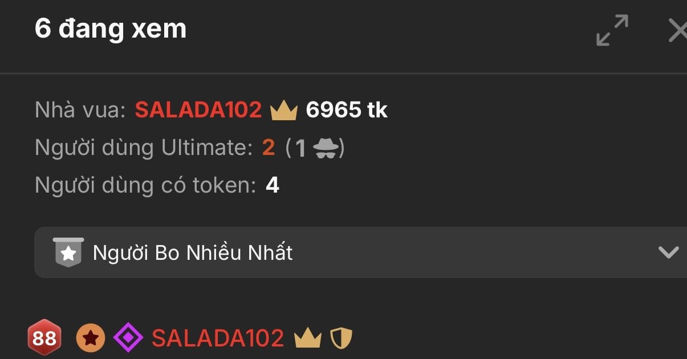687x359 pixels.
Task: Click the 6 đang xem heading
Action: click(x=111, y=28)
